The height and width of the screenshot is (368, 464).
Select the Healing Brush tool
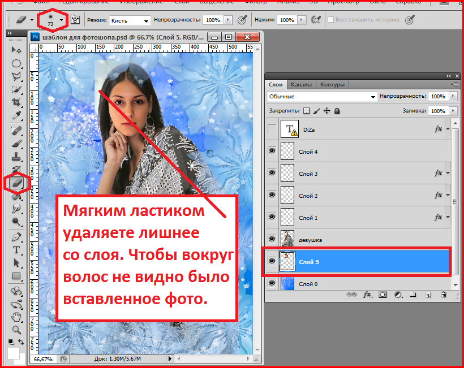coord(16,130)
